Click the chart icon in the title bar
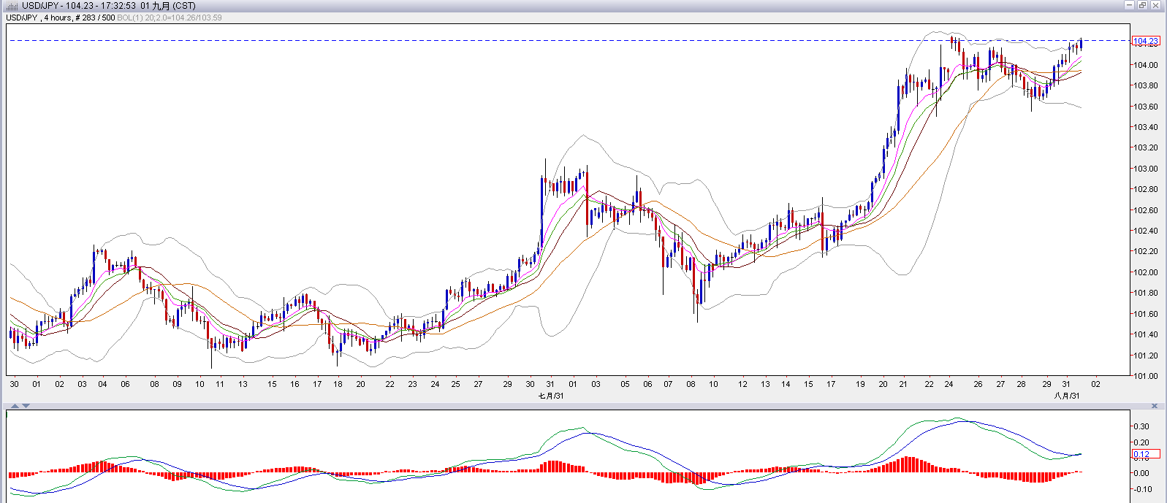This screenshot has width=1167, height=503. coord(12,5)
